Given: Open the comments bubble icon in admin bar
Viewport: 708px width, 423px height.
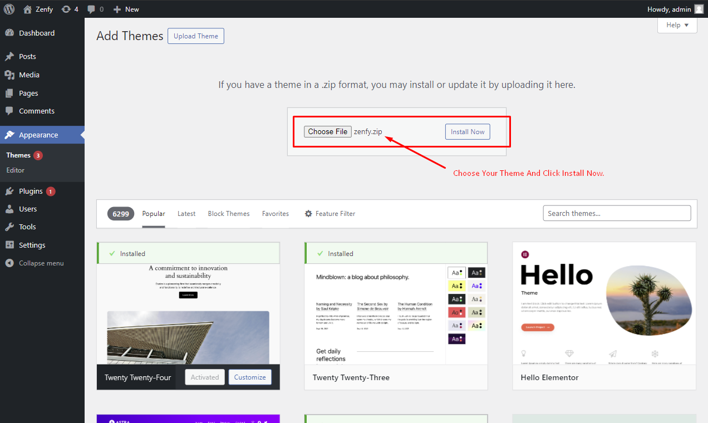Looking at the screenshot, I should tap(91, 9).
